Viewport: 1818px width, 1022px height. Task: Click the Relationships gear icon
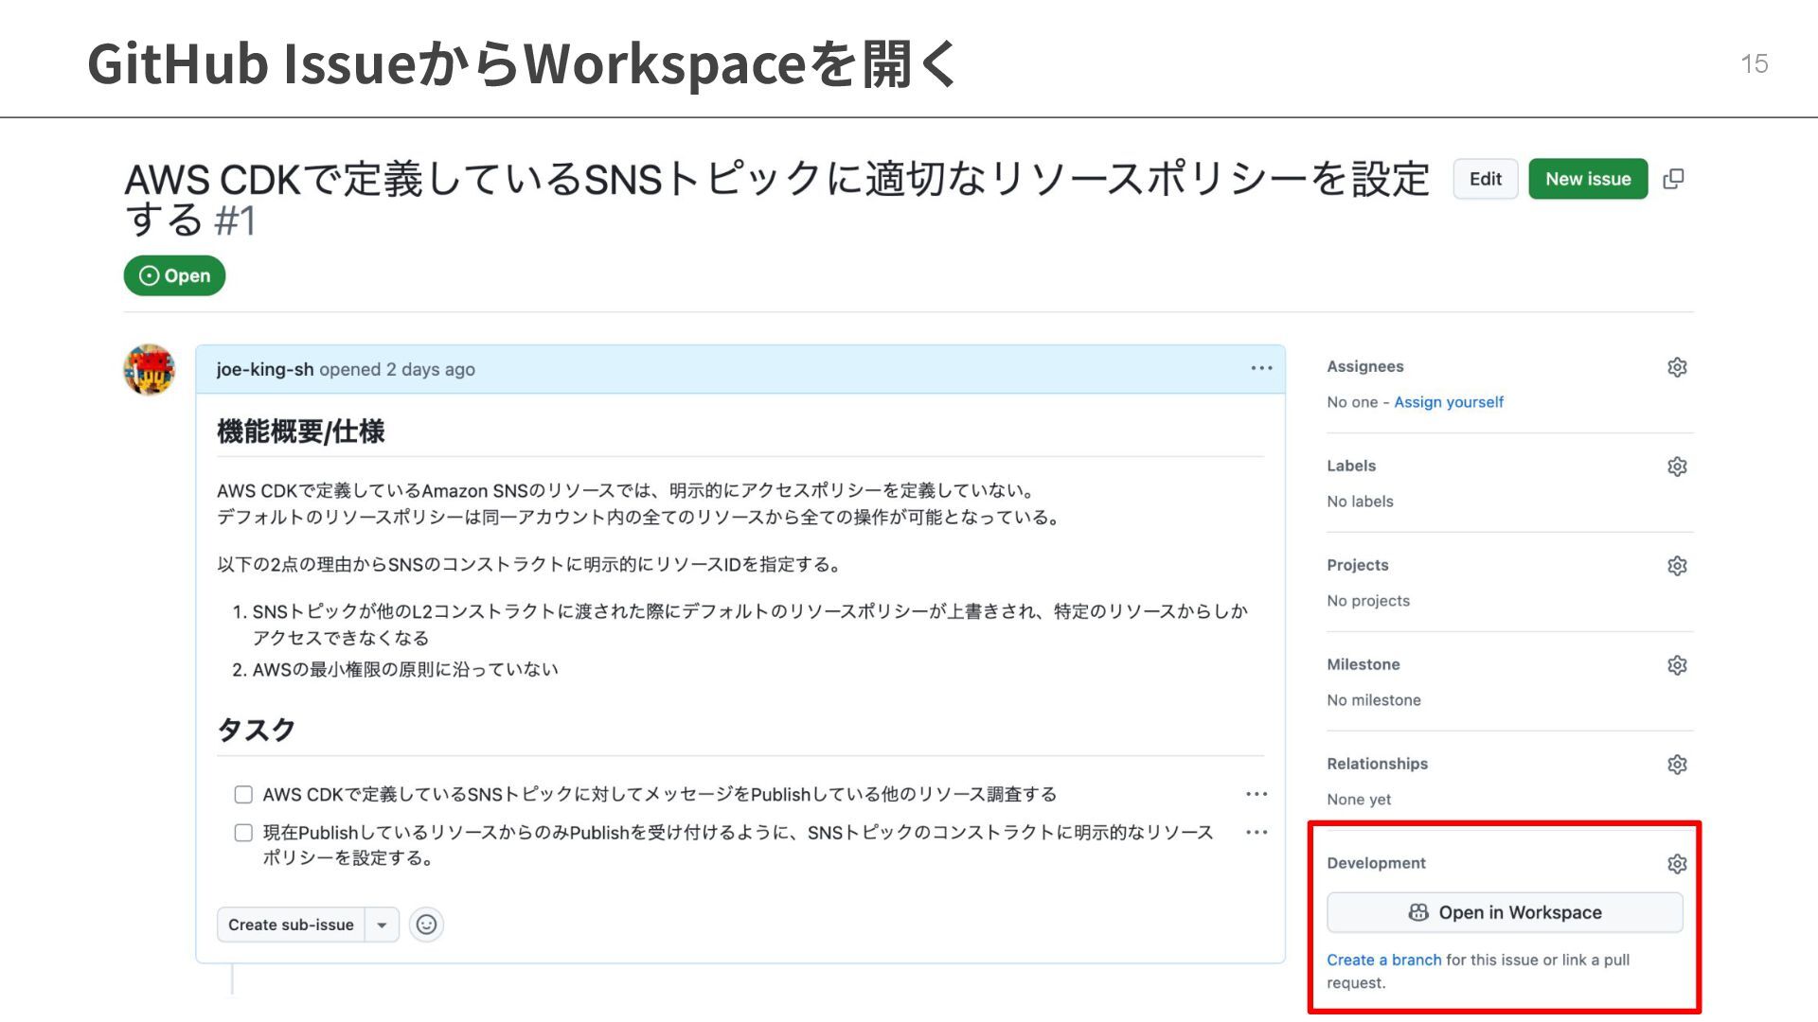click(x=1677, y=765)
